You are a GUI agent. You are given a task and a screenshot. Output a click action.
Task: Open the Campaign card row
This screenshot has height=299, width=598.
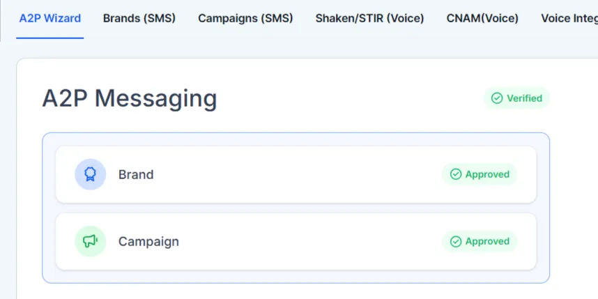pyautogui.click(x=296, y=241)
